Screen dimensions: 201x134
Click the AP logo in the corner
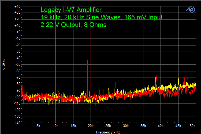(191, 9)
